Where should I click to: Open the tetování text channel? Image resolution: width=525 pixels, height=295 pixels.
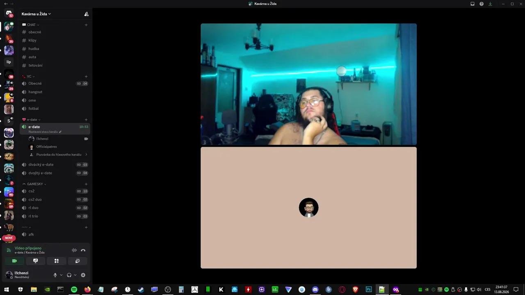pos(55,66)
